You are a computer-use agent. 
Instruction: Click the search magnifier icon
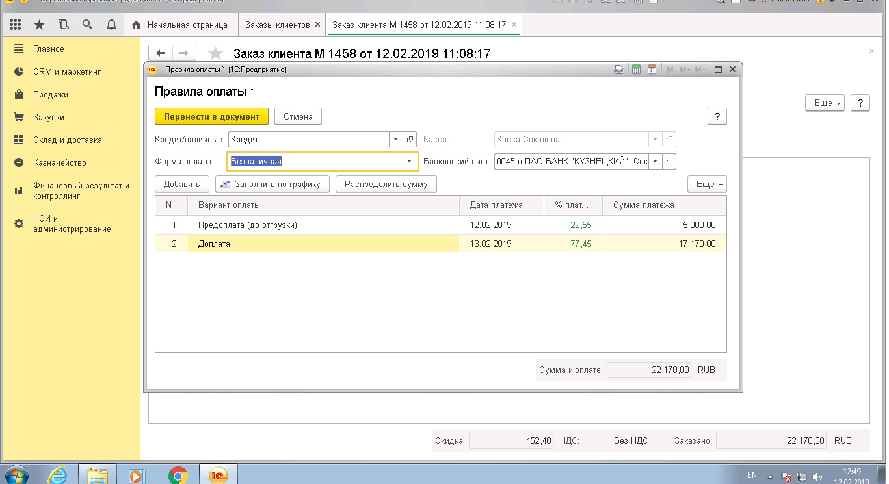[x=87, y=25]
